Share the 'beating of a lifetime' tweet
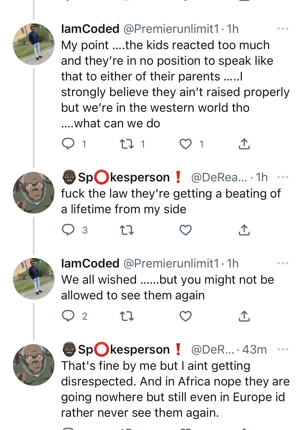The image size is (303, 430). pyautogui.click(x=244, y=230)
